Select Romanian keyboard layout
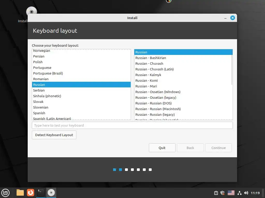The height and width of the screenshot is (198, 265). coord(81,79)
